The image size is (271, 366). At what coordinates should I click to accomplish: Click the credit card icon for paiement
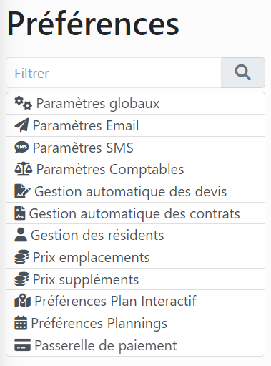(22, 345)
